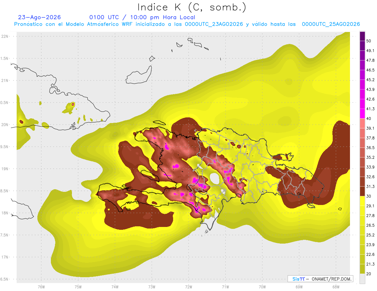The width and height of the screenshot is (377, 291).
Task: Click the legend value "42.6"
Action: click(x=370, y=99)
